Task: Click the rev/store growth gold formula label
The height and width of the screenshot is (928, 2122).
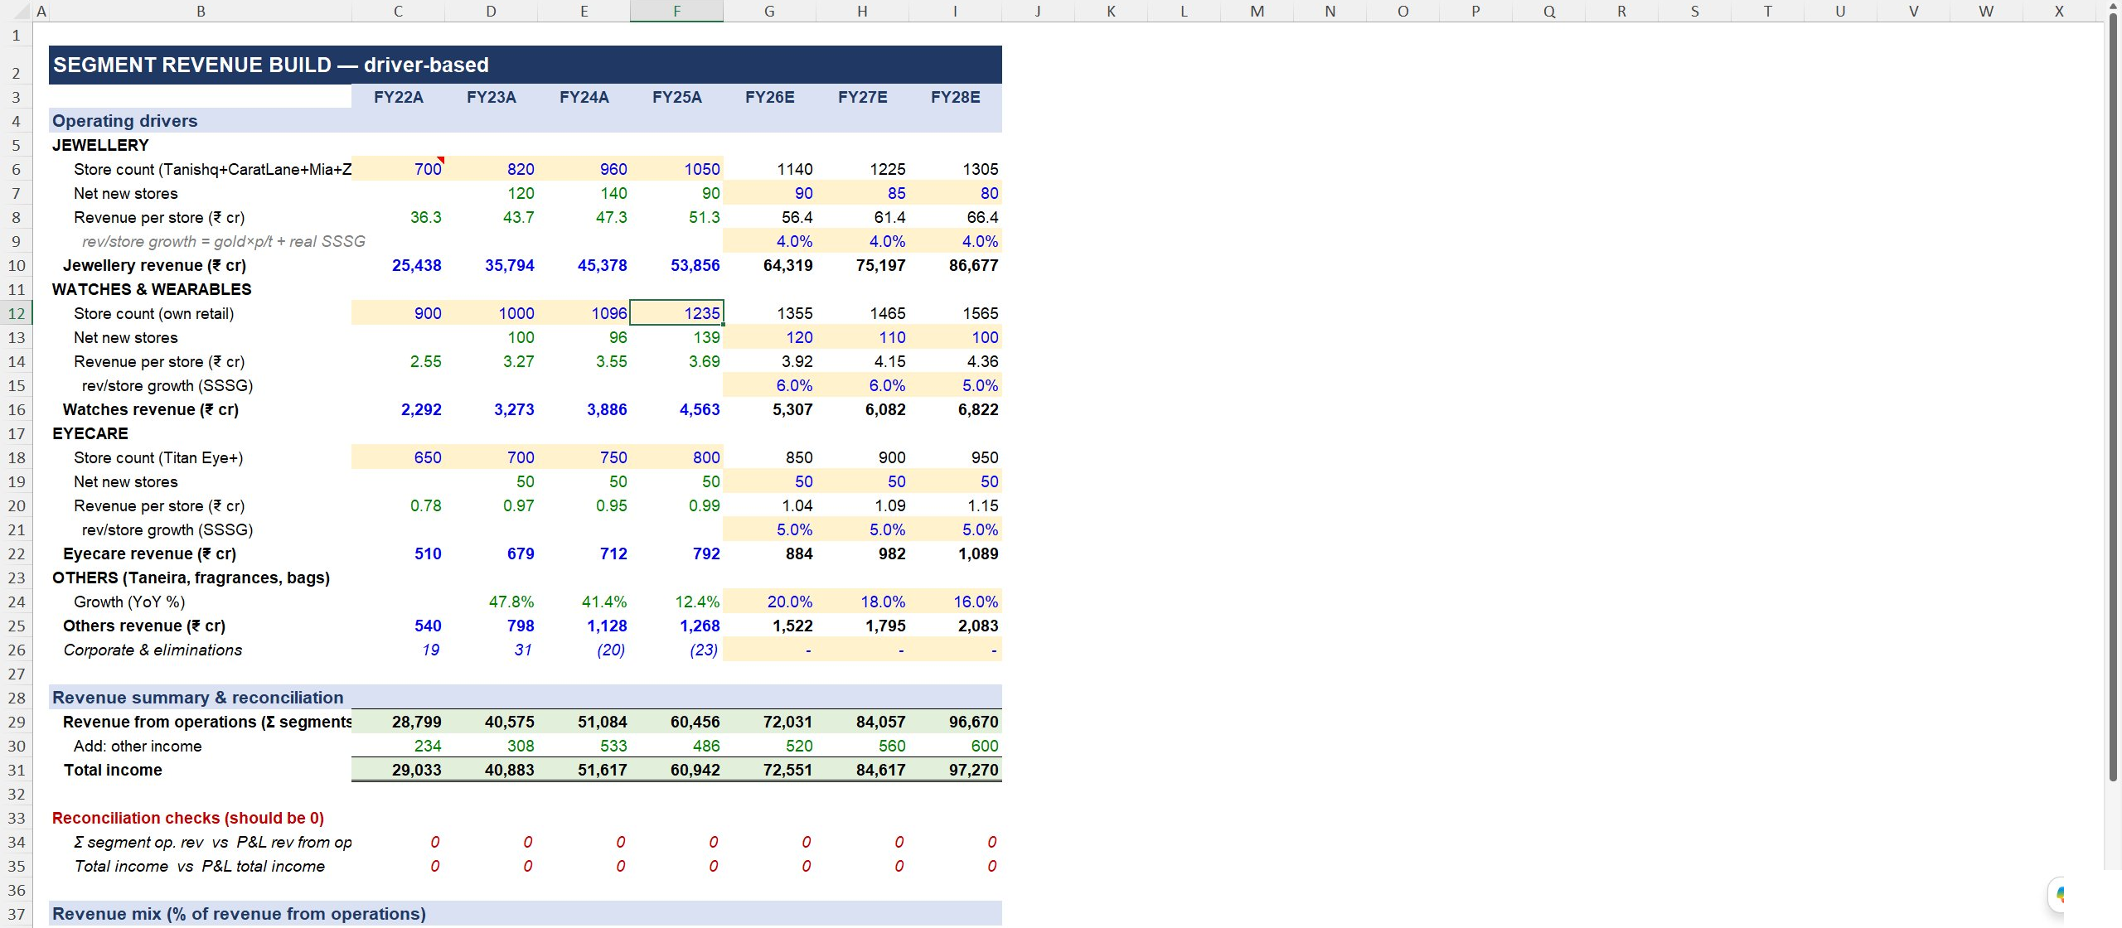Action: [x=223, y=241]
